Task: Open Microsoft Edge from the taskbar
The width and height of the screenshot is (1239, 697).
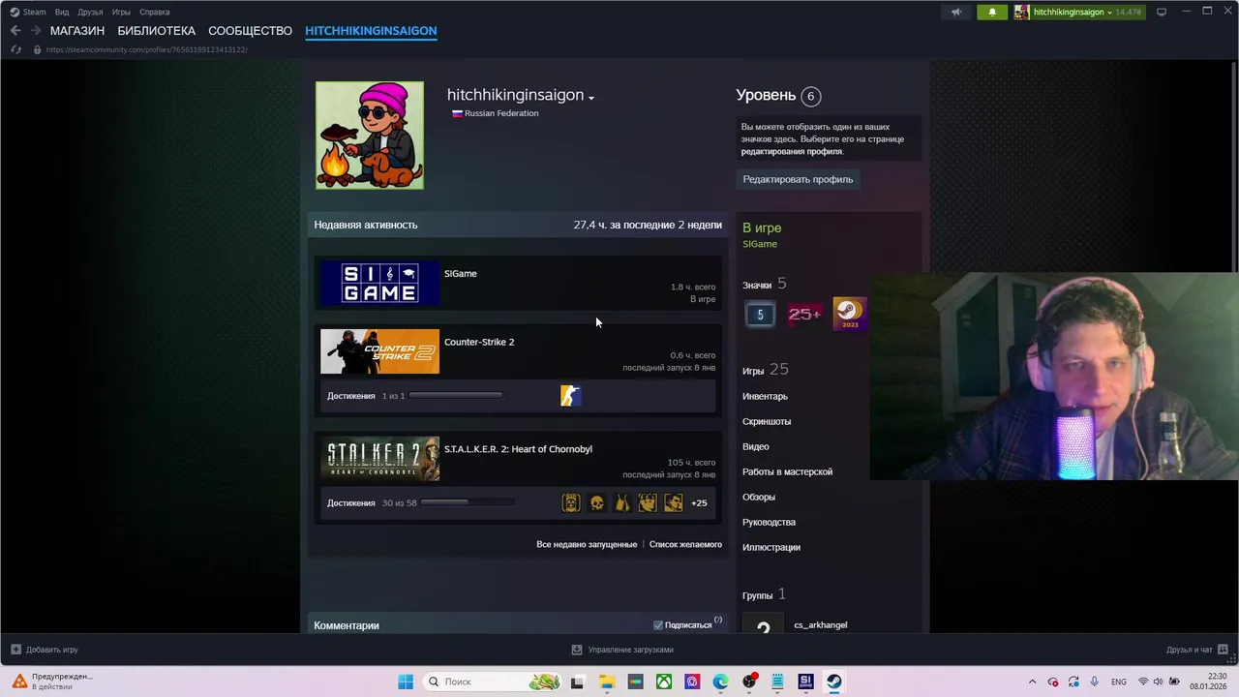Action: point(720,682)
